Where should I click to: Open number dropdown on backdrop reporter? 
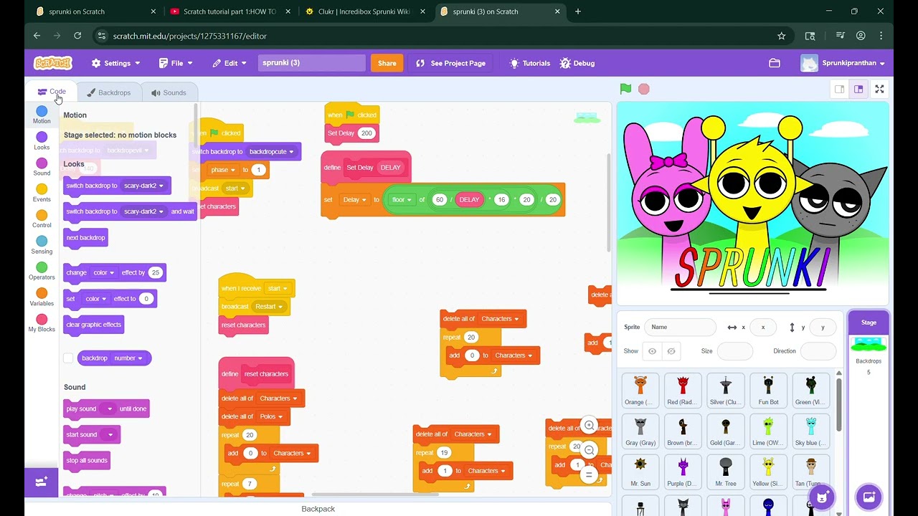pyautogui.click(x=128, y=358)
